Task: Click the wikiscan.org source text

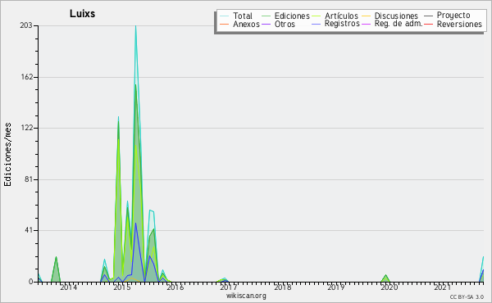Action: (246, 296)
